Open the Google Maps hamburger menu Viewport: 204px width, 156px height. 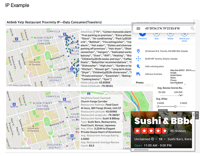[138, 29]
